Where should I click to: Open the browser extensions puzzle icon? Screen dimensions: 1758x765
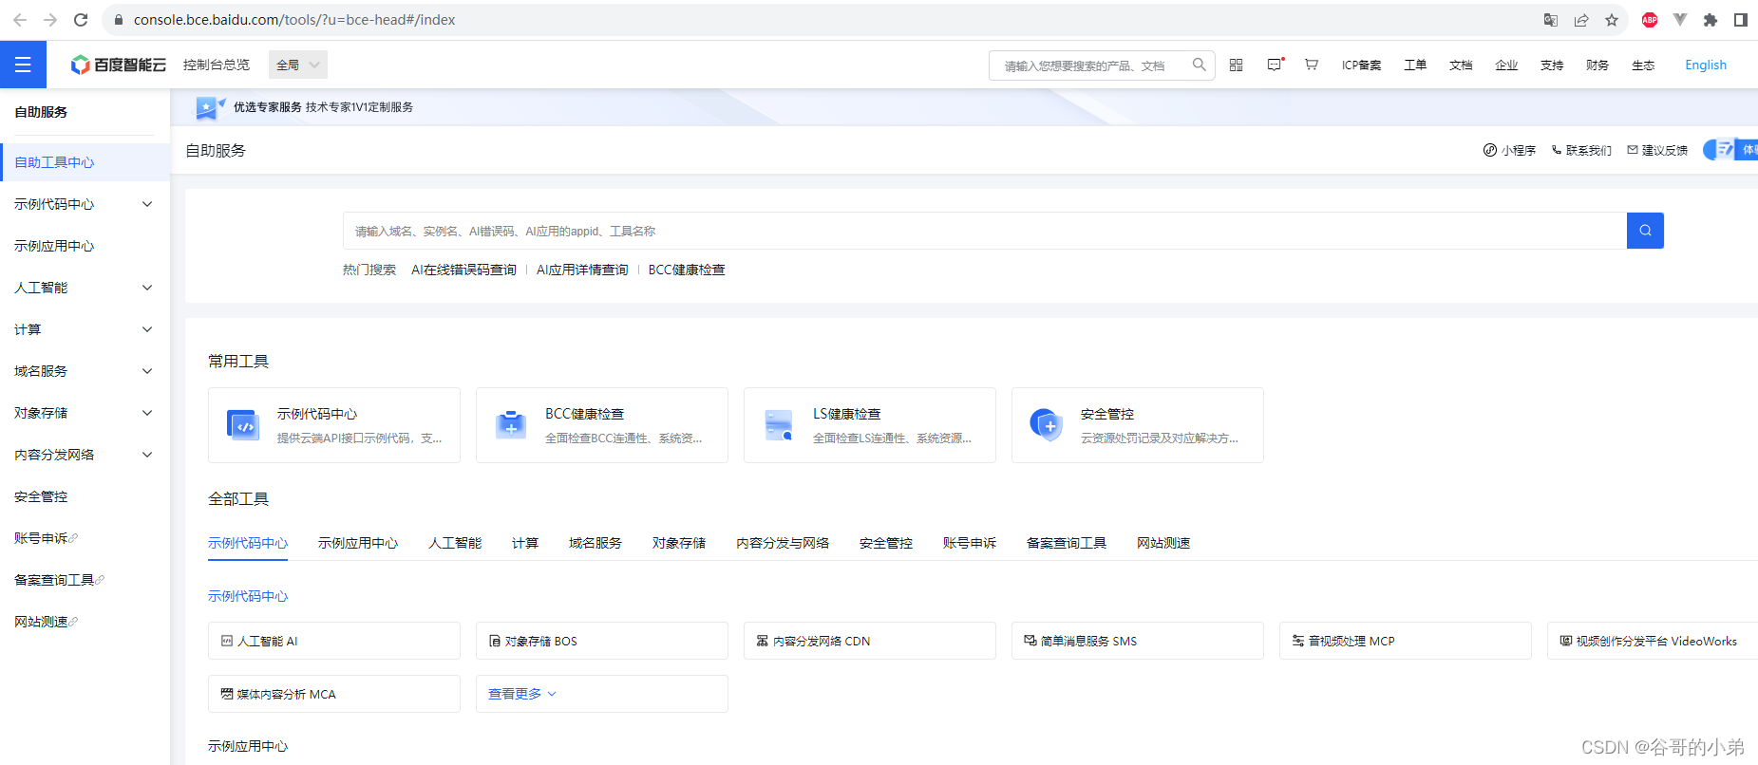tap(1711, 20)
